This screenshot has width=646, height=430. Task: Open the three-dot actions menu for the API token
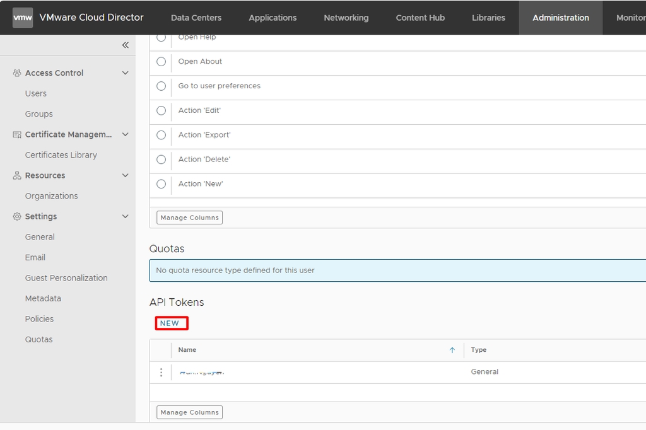161,373
